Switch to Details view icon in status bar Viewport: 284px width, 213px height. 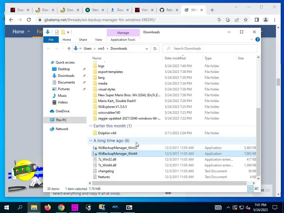click(x=250, y=189)
